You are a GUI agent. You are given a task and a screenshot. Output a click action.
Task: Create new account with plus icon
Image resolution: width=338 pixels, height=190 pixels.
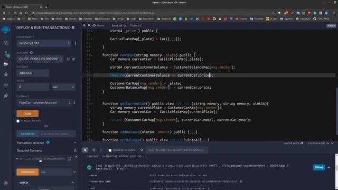tap(31, 53)
